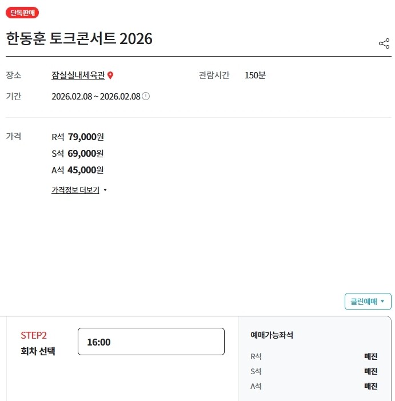395x401 pixels.
Task: Click the S석 69,000원 price line
Action: [x=78, y=153]
